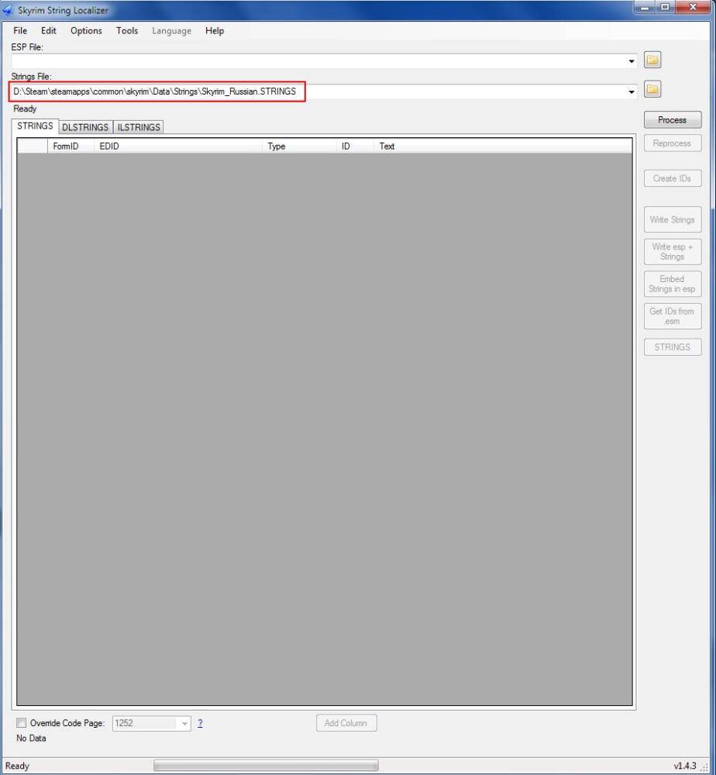Click the No Data label
This screenshot has width=716, height=775.
tap(31, 738)
